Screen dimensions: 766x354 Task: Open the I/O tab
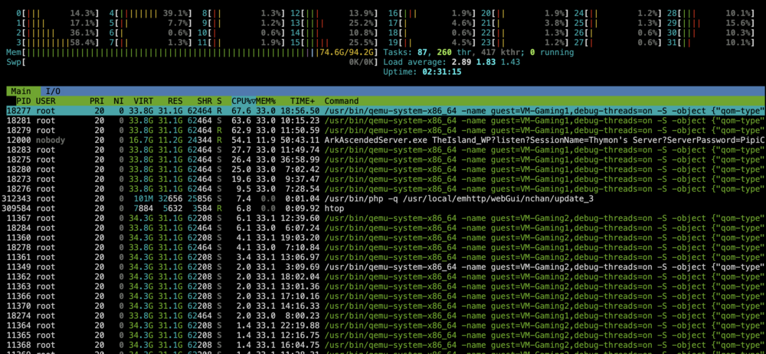53,91
